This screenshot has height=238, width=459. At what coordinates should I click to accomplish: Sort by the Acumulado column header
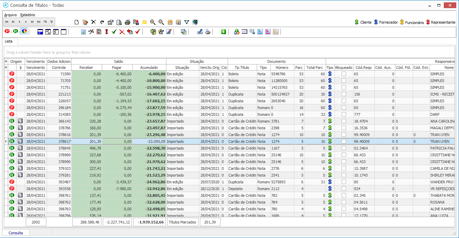click(149, 68)
